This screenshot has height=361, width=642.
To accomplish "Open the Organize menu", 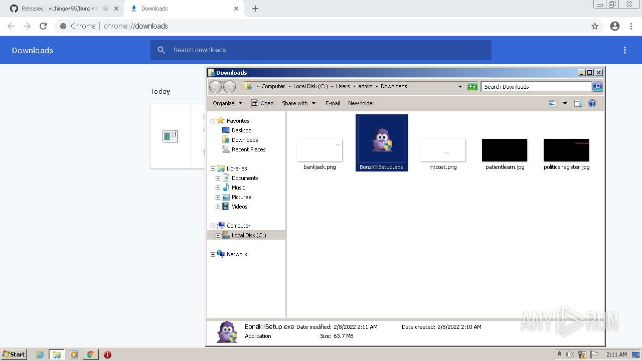I will [x=227, y=103].
